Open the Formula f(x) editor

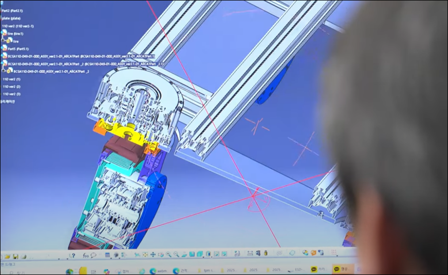[x=86, y=256]
